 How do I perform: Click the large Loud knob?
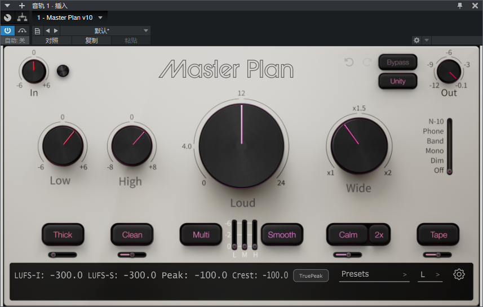(241, 146)
